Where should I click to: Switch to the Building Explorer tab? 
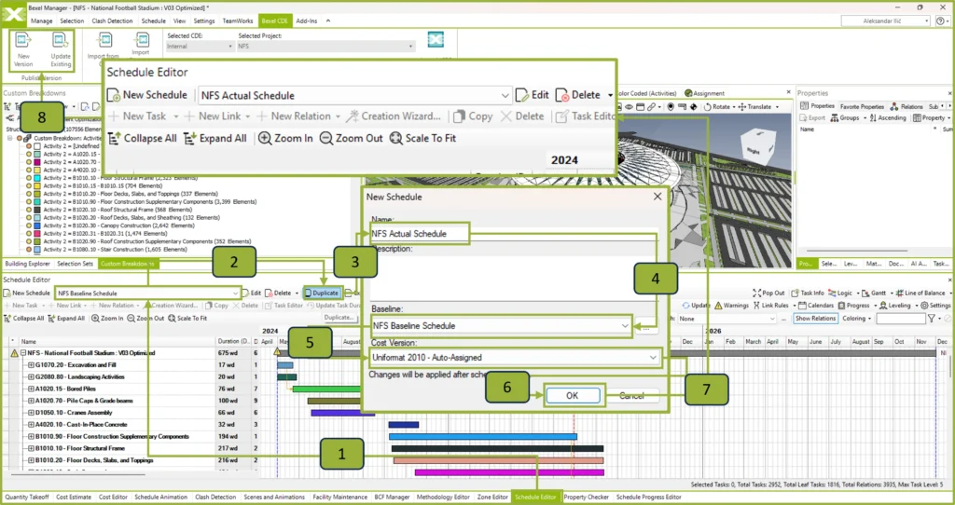[x=27, y=264]
